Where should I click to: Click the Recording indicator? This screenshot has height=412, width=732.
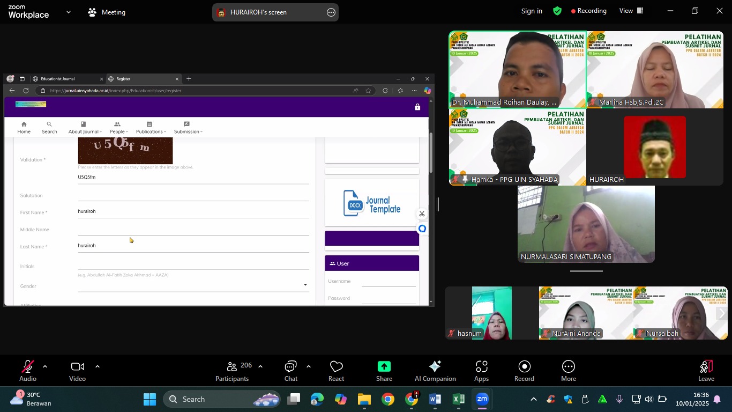[589, 11]
